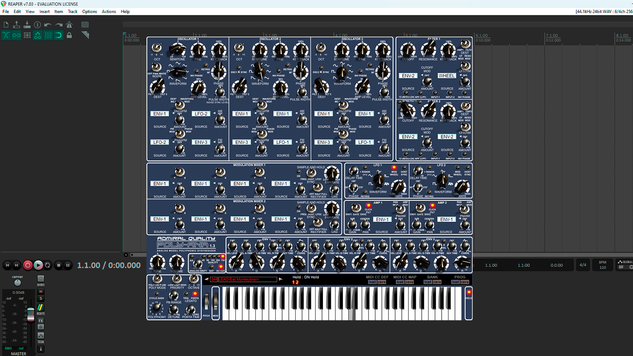Flip the POLY MODE toggle switch
This screenshot has width=633, height=356.
[x=157, y=279]
